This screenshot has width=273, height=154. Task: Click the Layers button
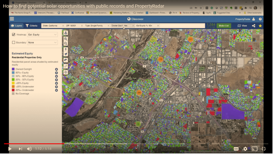16,26
